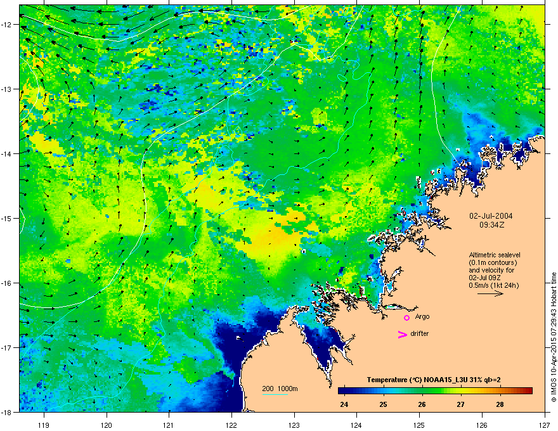Click the latitude axis label -18
Image resolution: width=558 pixels, height=431 pixels.
tap(7, 412)
